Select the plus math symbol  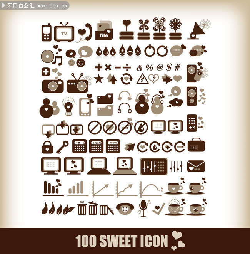pyautogui.click(x=98, y=67)
